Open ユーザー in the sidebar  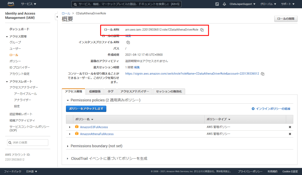pyautogui.click(x=15, y=49)
